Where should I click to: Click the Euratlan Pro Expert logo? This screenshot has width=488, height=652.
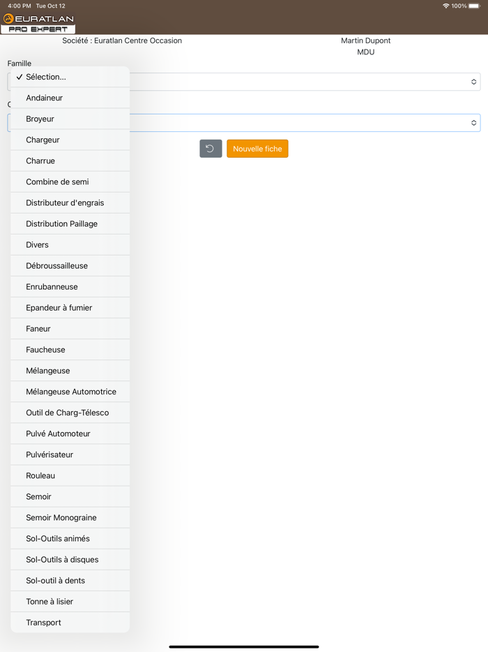[x=38, y=23]
